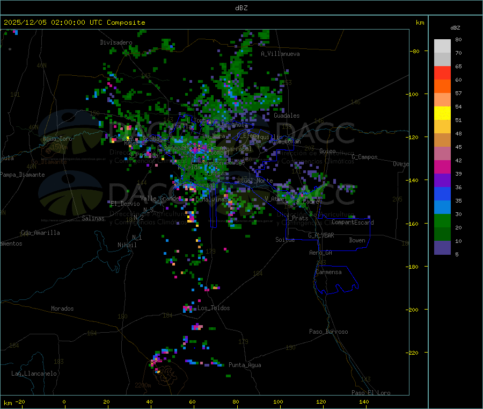Viewport: 483px width, 409px height.
Task: Select the 'Lag.Llancanelo' label
Action: [x=34, y=374]
